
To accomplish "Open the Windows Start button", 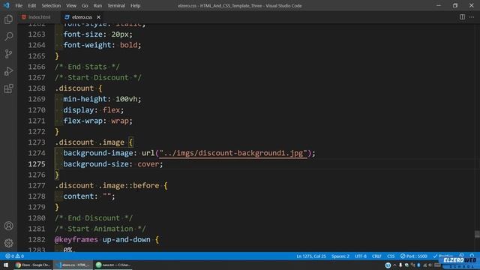I will [6, 265].
